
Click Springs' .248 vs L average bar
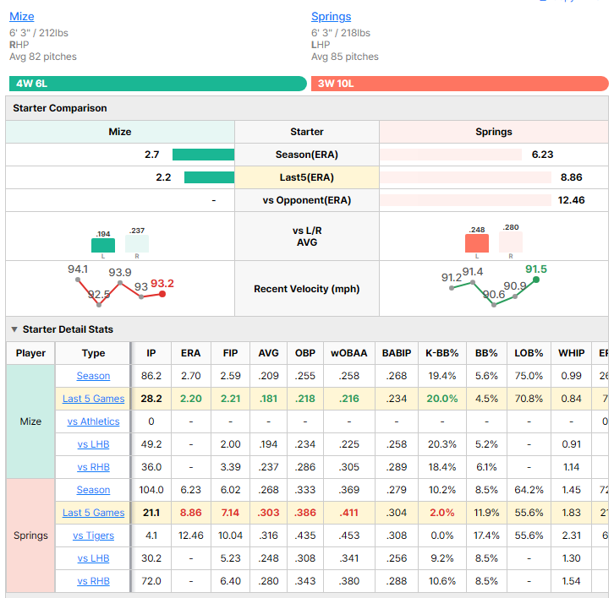(476, 243)
